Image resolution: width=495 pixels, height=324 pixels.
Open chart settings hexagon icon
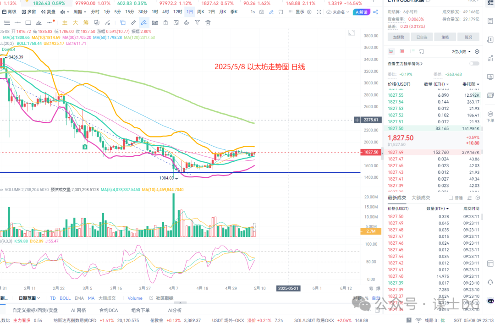[x=309, y=11]
